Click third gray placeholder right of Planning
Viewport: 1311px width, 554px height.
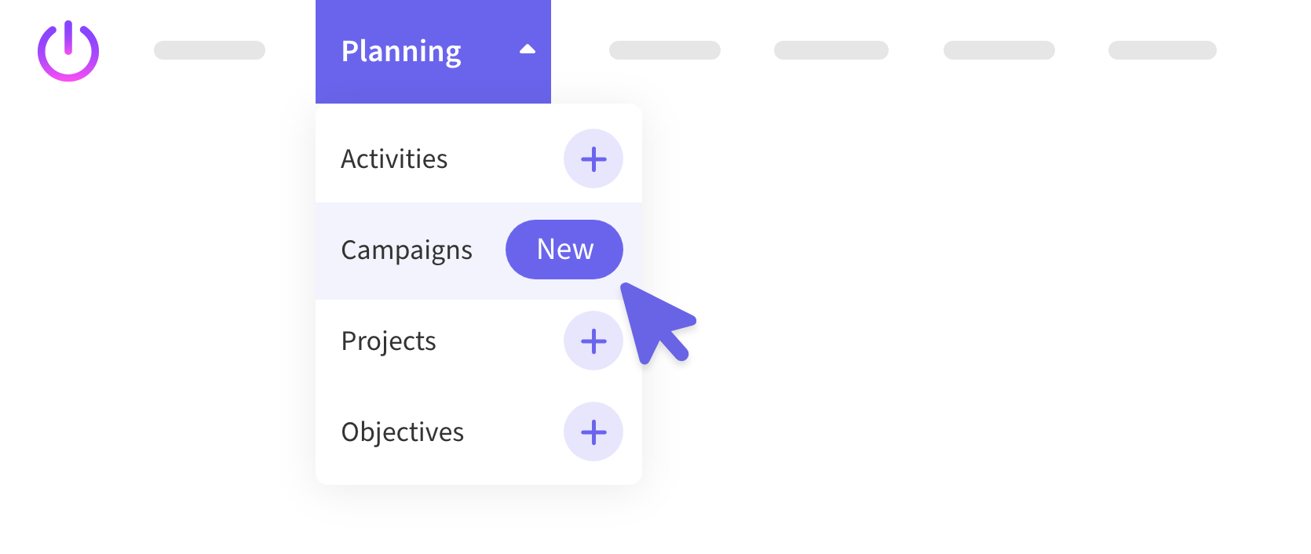pos(999,50)
